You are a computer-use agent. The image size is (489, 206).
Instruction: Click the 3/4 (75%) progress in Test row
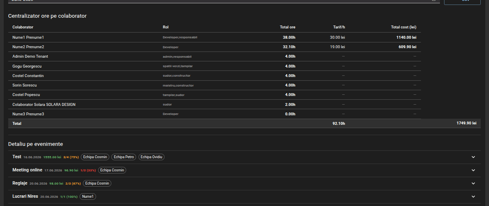click(71, 157)
